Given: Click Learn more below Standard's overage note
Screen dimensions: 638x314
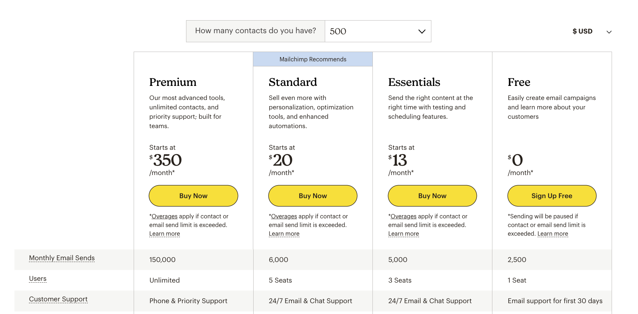Looking at the screenshot, I should point(284,234).
